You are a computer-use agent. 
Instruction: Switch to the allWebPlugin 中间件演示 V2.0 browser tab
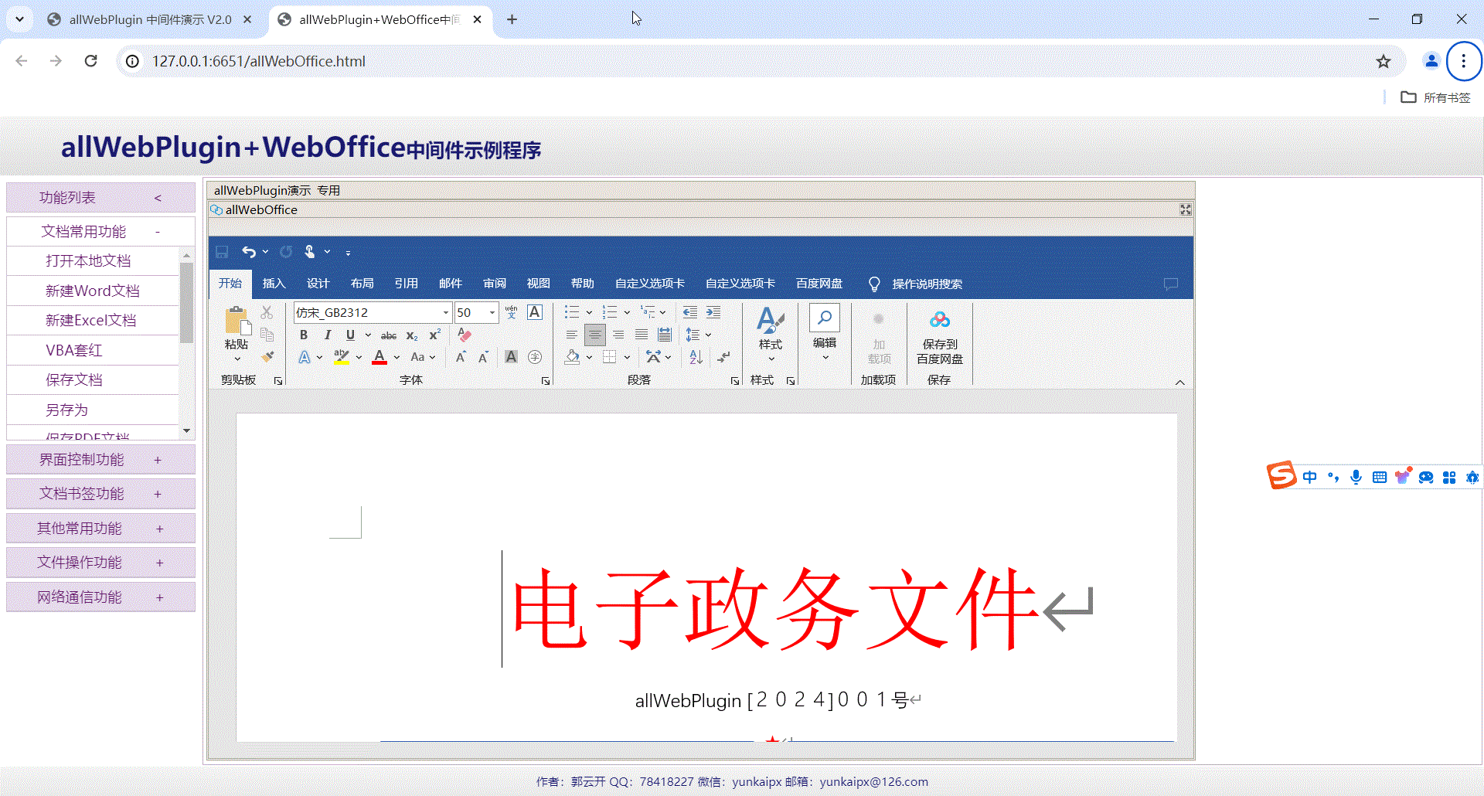(150, 19)
